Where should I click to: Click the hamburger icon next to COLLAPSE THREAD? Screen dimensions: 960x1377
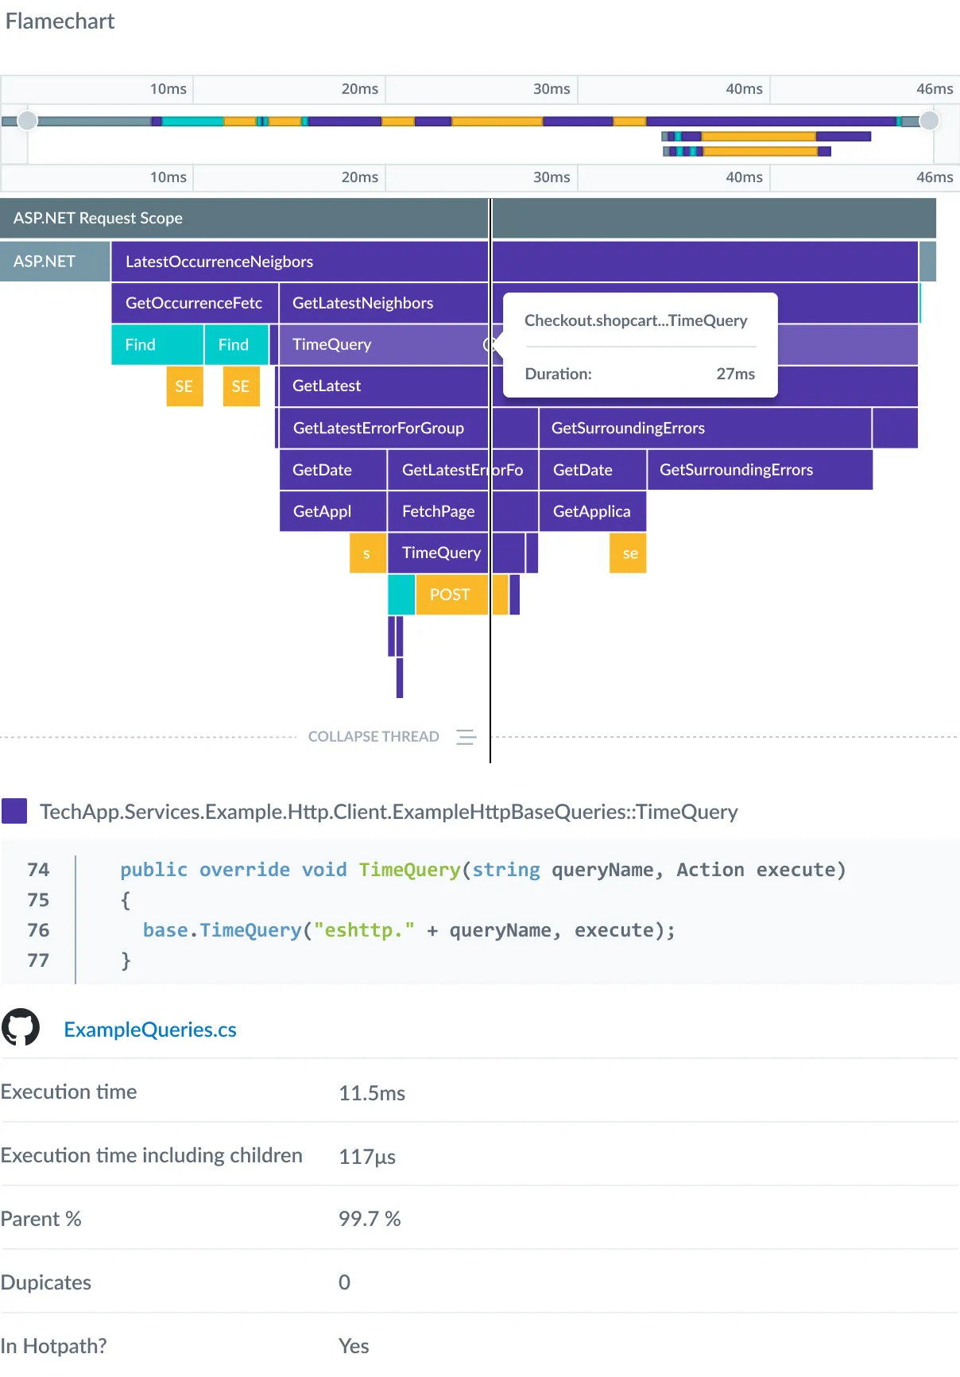click(466, 737)
